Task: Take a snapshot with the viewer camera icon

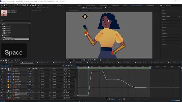Action: coord(100,60)
